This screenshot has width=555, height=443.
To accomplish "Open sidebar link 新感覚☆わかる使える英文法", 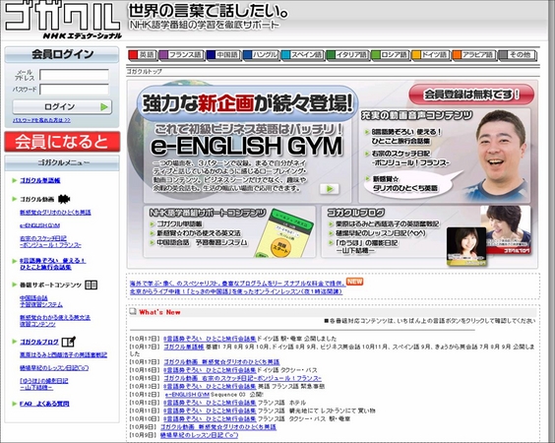I will (x=55, y=321).
